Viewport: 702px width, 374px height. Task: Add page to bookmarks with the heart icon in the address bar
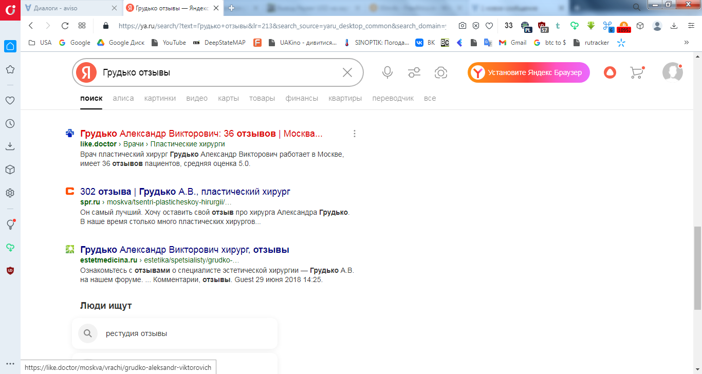pos(489,26)
